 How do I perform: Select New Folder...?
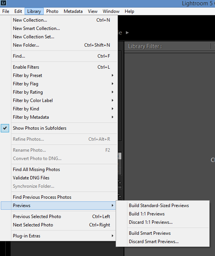(x=59, y=45)
